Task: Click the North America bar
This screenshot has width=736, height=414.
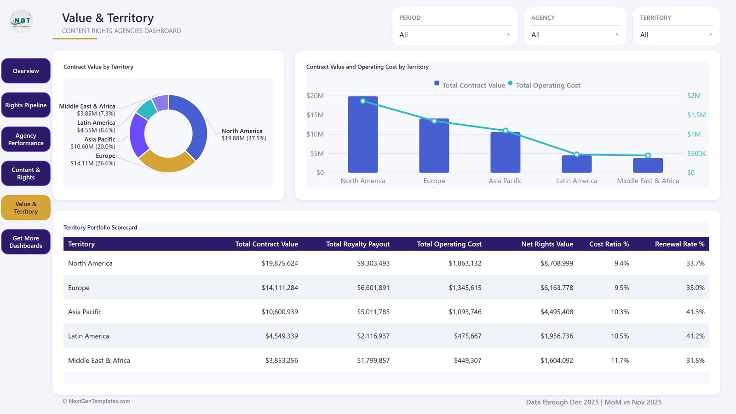Action: pyautogui.click(x=363, y=134)
